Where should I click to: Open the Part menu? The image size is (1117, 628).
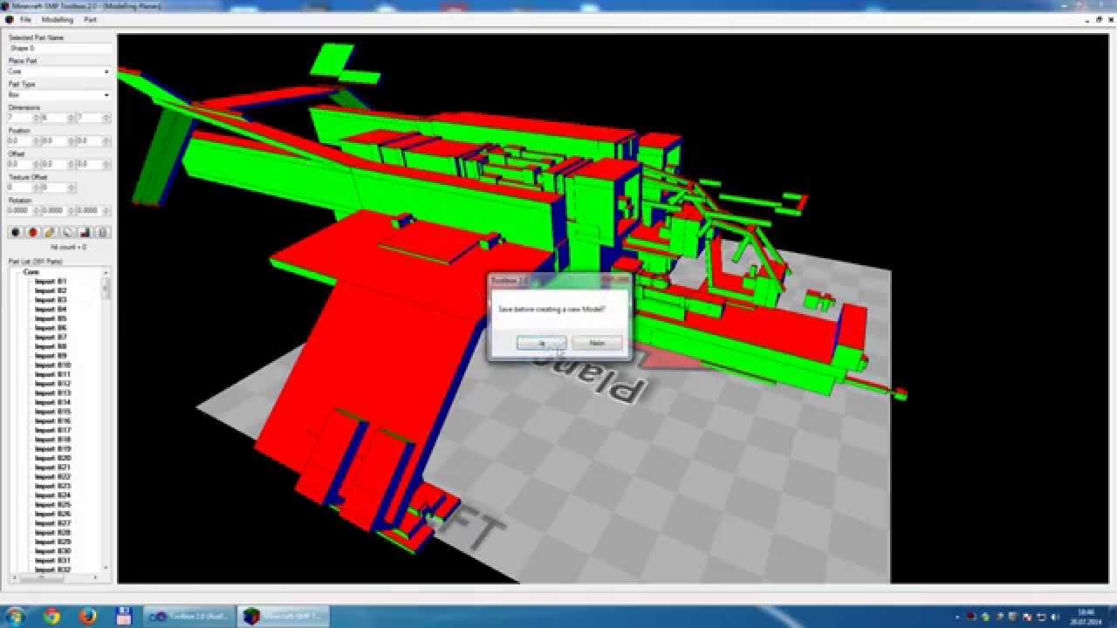(x=90, y=19)
